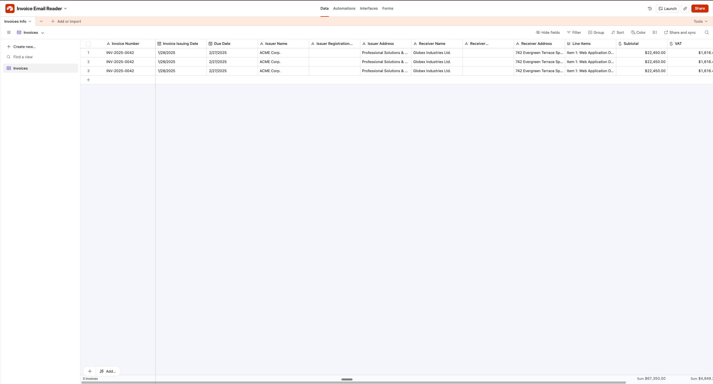Viewport: 713px width, 384px height.
Task: Open the Interfaces tab
Action: (369, 9)
